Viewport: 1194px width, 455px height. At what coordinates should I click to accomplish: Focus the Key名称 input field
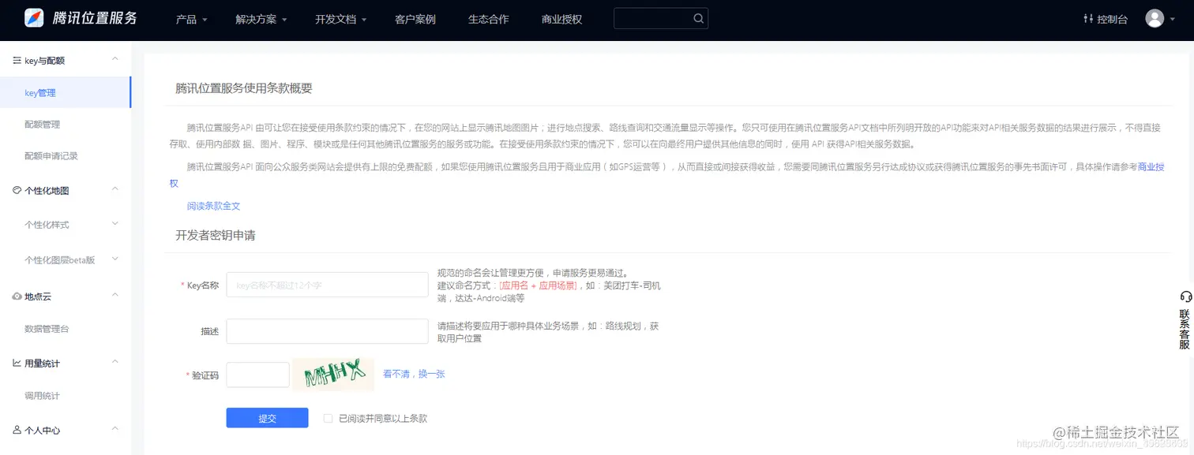pos(328,285)
